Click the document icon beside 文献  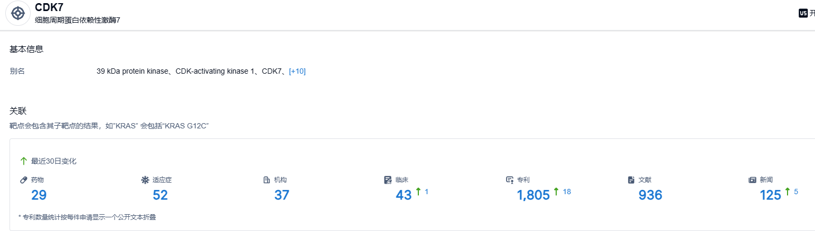[x=631, y=180]
